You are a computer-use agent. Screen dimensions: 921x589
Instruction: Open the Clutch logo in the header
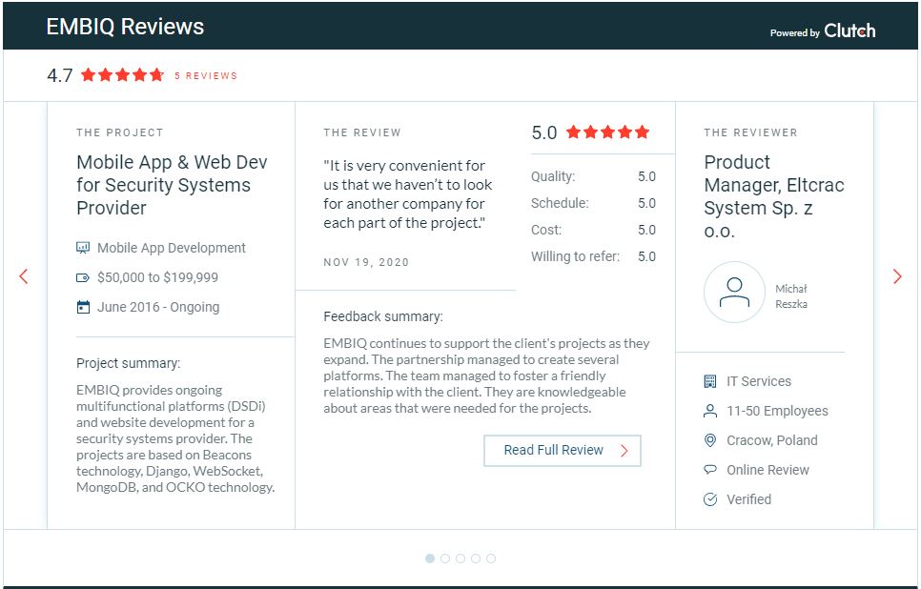(849, 30)
